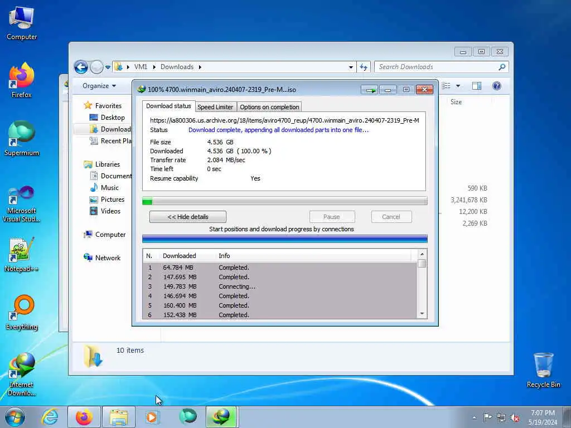Show hidden system tray icons
Screen dimensions: 571x428
click(x=474, y=418)
